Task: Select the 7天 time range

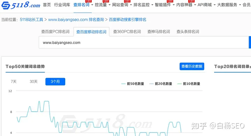Action: pyautogui.click(x=14, y=82)
